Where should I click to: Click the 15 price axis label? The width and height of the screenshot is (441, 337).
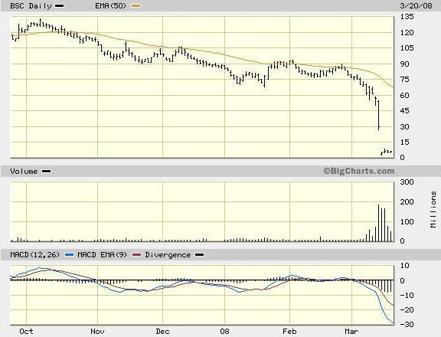click(x=405, y=142)
